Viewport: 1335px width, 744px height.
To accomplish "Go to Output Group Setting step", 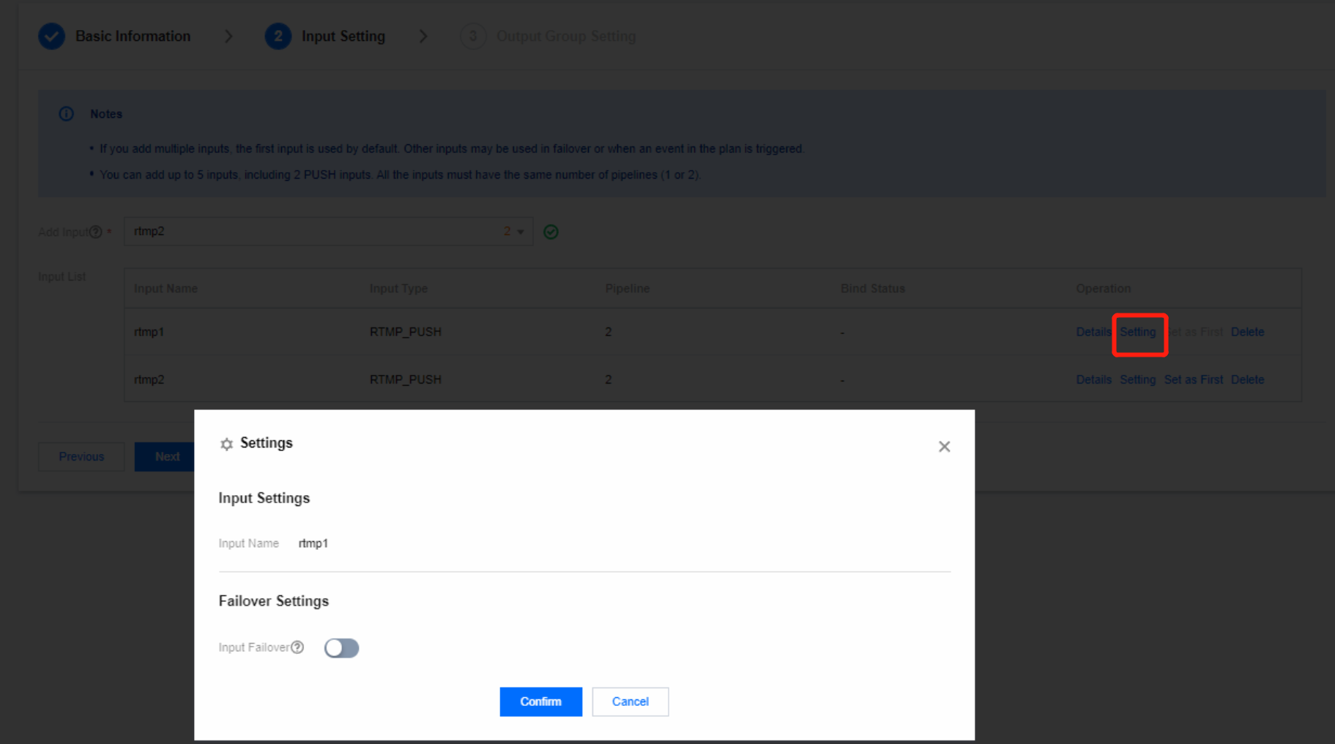I will coord(565,37).
